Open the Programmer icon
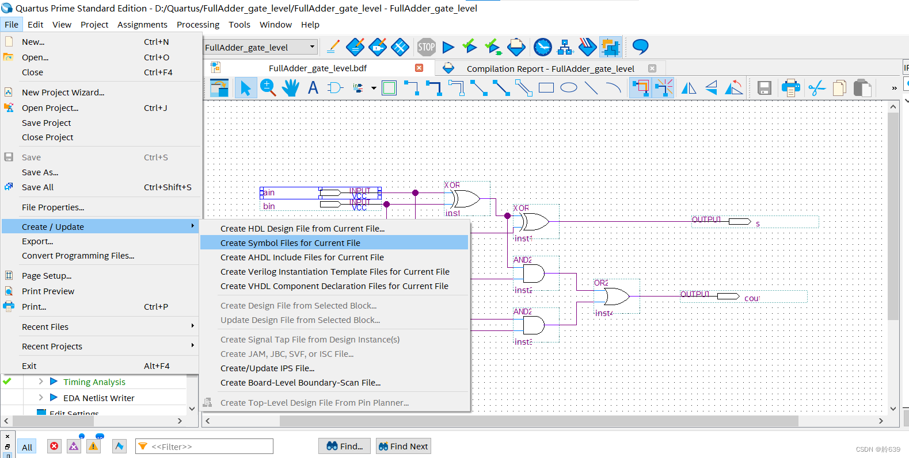Screen dimensions: 909x458 587,47
